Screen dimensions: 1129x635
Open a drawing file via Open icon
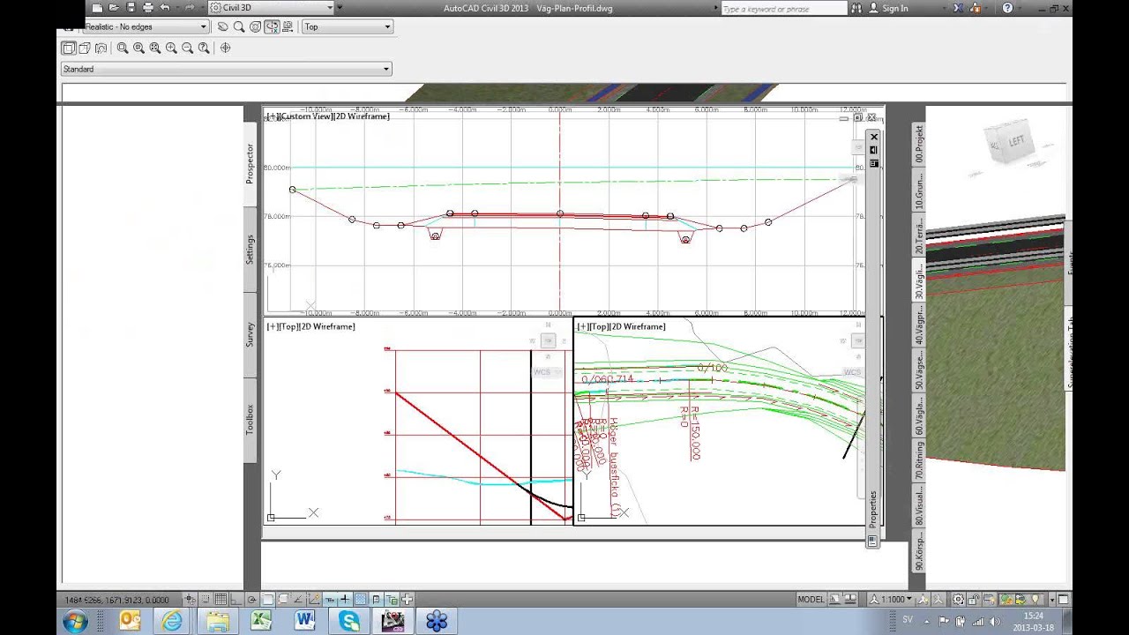(x=114, y=8)
